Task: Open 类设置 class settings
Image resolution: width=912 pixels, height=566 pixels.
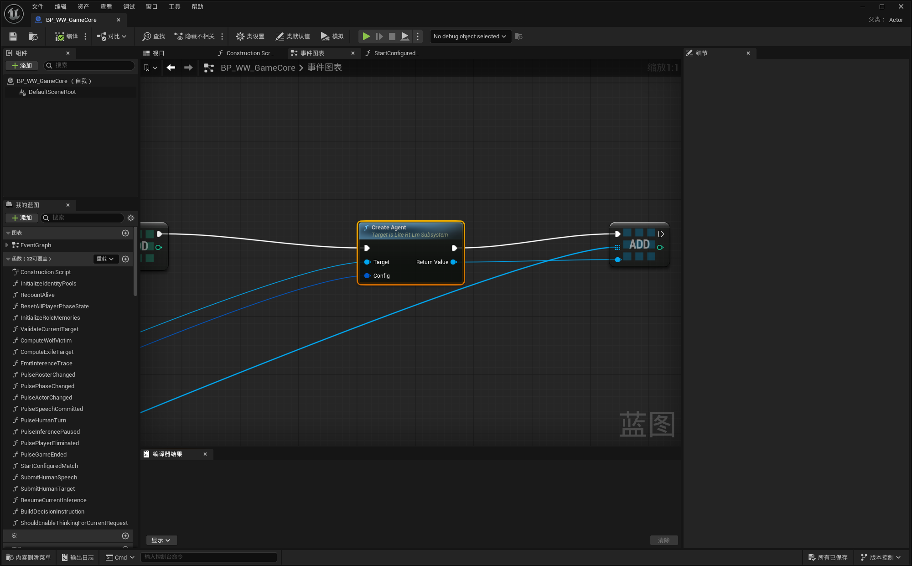Action: pos(250,36)
